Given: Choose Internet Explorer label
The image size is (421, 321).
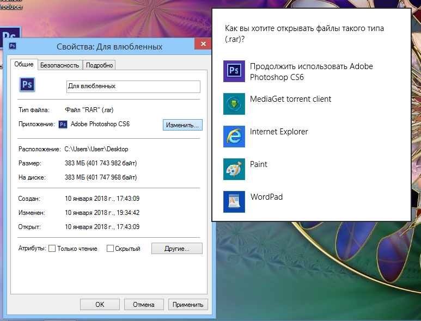Looking at the screenshot, I should [x=279, y=132].
